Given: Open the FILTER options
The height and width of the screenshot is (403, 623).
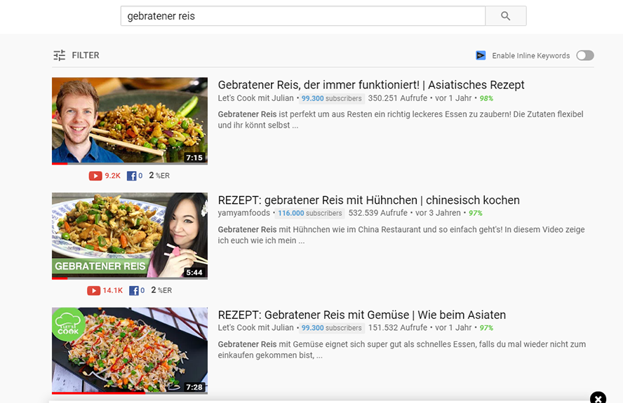Looking at the screenshot, I should tap(76, 55).
